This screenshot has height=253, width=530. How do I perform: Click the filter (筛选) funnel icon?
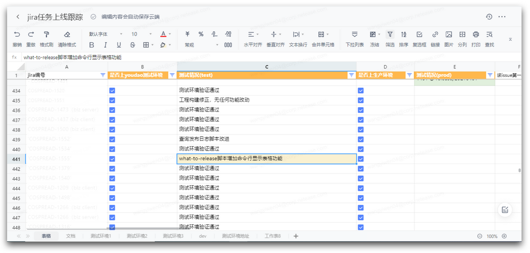click(x=390, y=34)
